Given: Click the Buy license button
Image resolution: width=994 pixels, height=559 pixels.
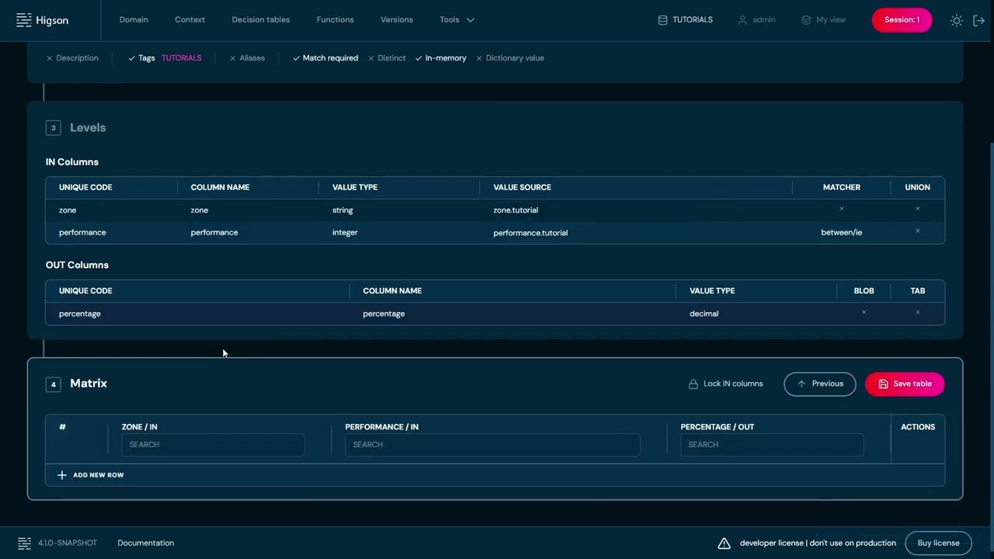Looking at the screenshot, I should (x=938, y=543).
